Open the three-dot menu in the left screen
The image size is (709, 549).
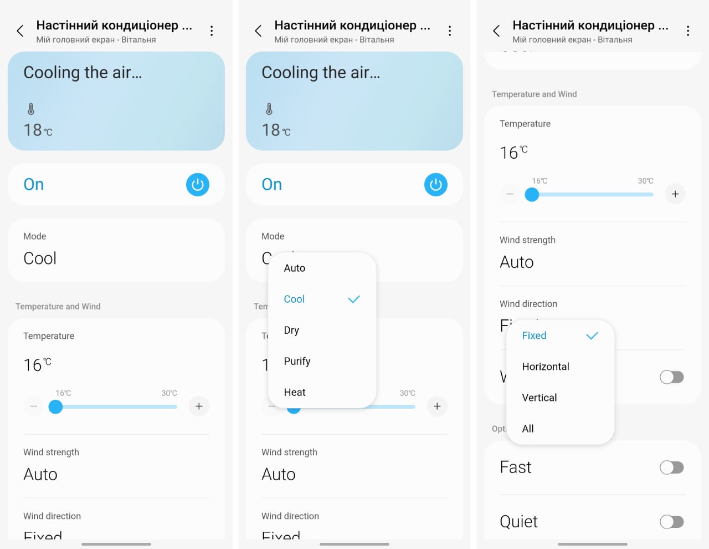(212, 31)
